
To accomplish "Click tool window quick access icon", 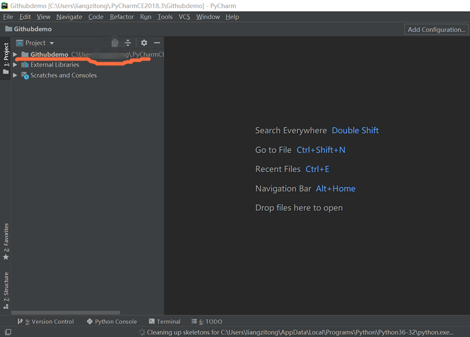I will pos(8,332).
